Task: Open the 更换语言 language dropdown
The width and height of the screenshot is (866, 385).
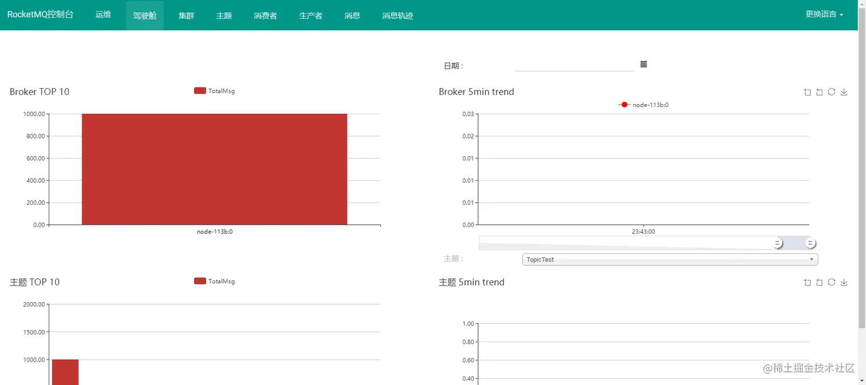Action: [x=824, y=14]
